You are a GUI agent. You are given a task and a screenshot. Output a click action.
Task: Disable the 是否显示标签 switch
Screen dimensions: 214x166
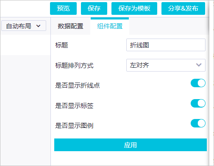(198, 103)
